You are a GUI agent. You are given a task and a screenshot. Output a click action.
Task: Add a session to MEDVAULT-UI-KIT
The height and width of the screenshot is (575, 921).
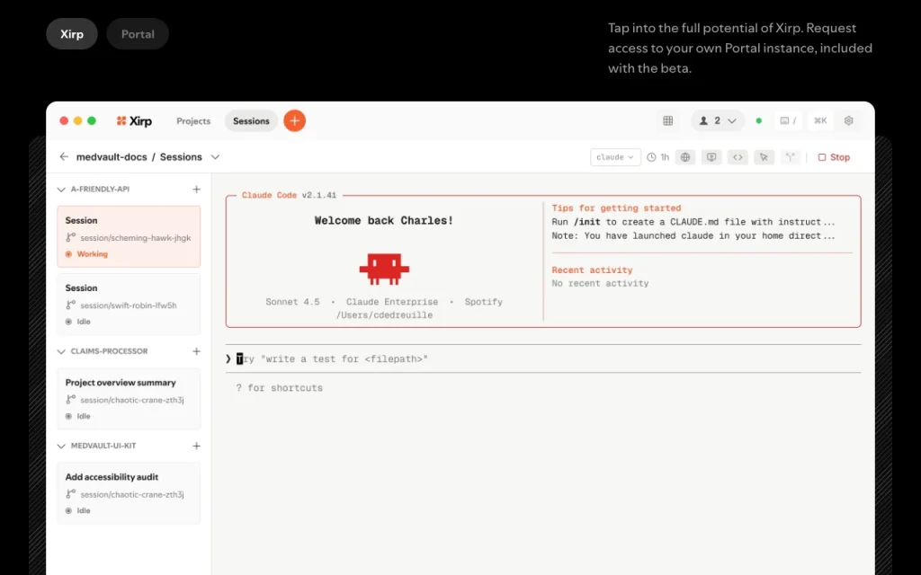point(196,446)
